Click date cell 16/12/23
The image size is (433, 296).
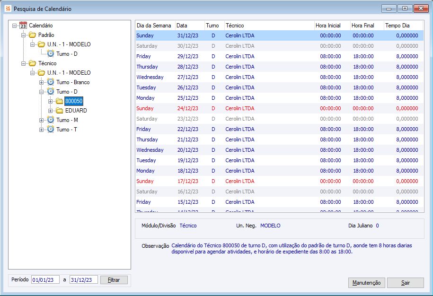188,192
